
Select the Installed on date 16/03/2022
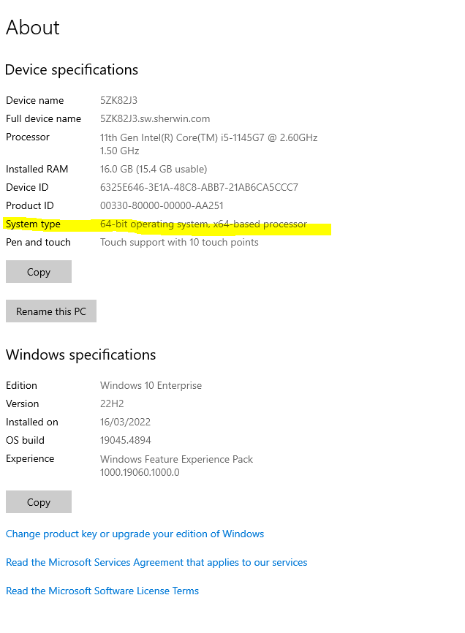[x=126, y=422]
